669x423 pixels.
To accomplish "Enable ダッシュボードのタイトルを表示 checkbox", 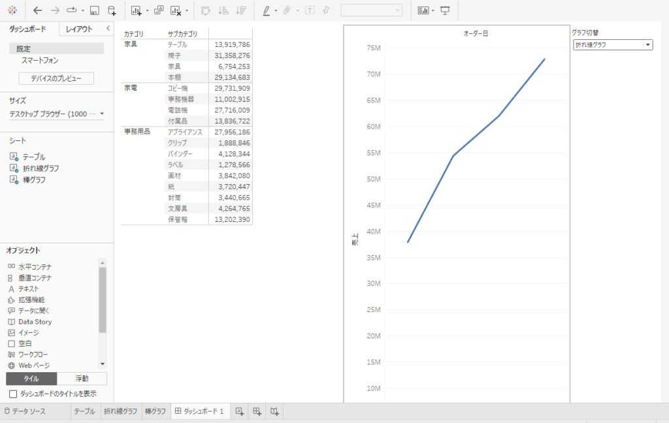I will coord(12,394).
